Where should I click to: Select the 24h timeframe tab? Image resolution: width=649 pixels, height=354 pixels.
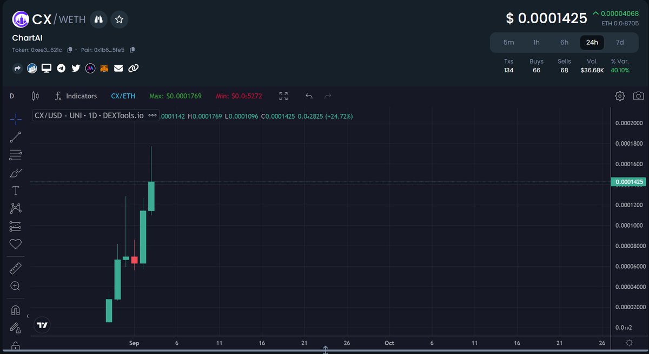tap(592, 42)
